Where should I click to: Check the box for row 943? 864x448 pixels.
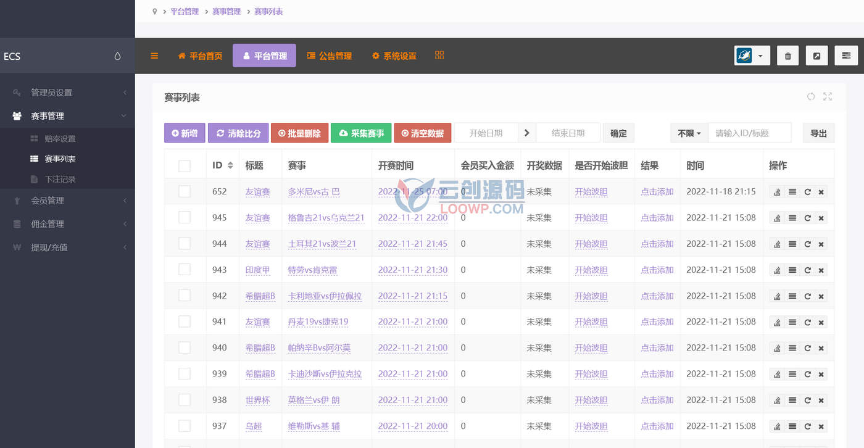(x=185, y=269)
